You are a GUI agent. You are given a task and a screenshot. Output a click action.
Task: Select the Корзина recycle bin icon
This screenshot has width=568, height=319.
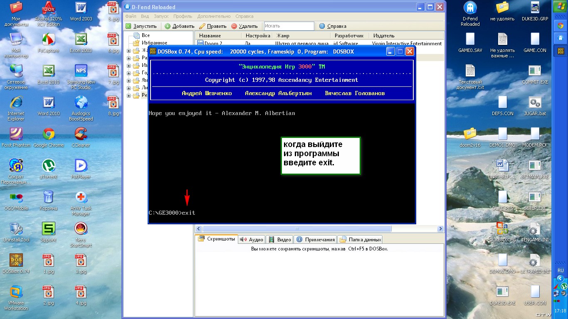[49, 201]
